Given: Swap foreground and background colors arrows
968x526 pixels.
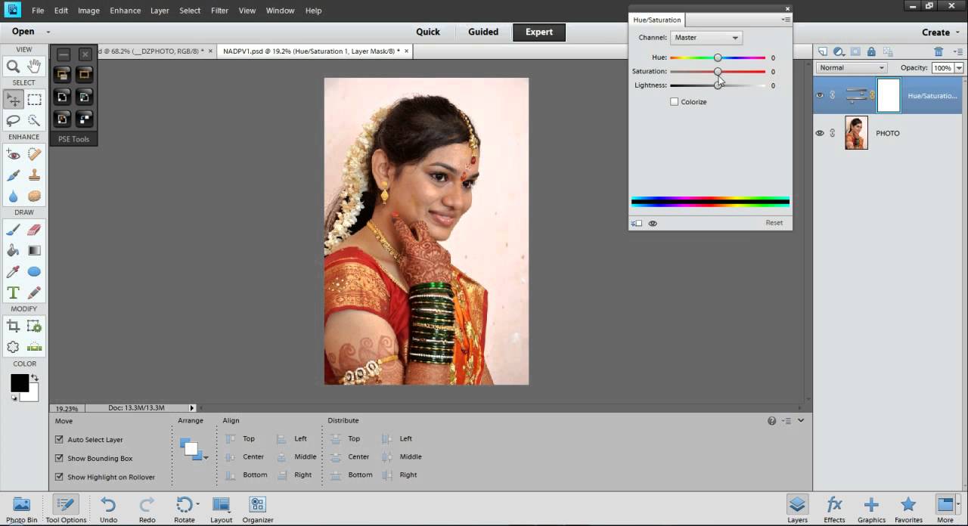Looking at the screenshot, I should (34, 378).
